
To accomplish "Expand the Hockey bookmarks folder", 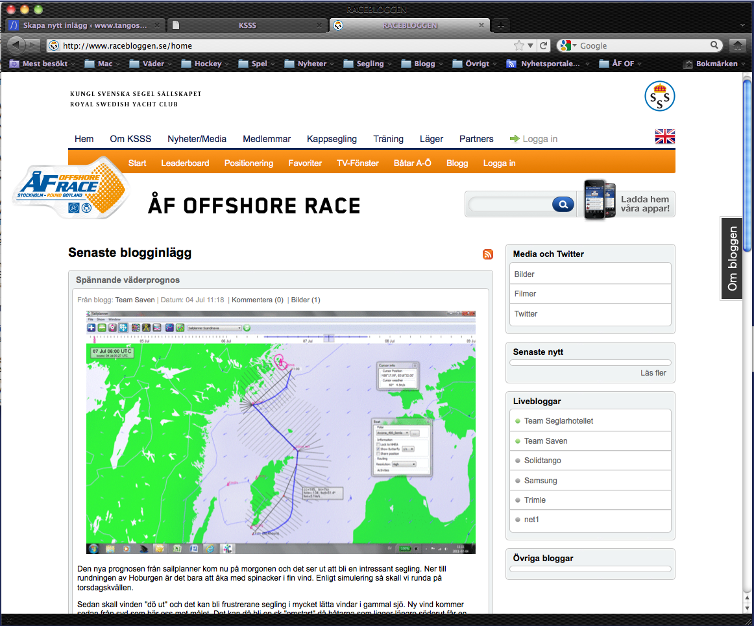I will [204, 64].
